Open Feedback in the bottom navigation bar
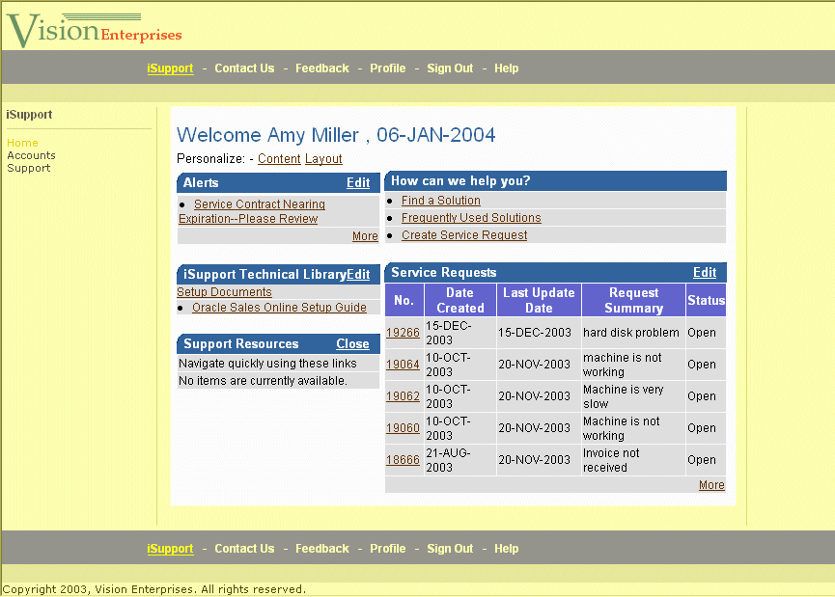 coord(322,549)
